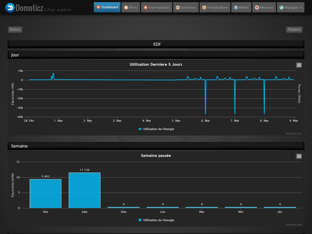This screenshot has width=312, height=234.
Task: Click the Domoticz.com credit under Jour chart
Action: pos(293,133)
